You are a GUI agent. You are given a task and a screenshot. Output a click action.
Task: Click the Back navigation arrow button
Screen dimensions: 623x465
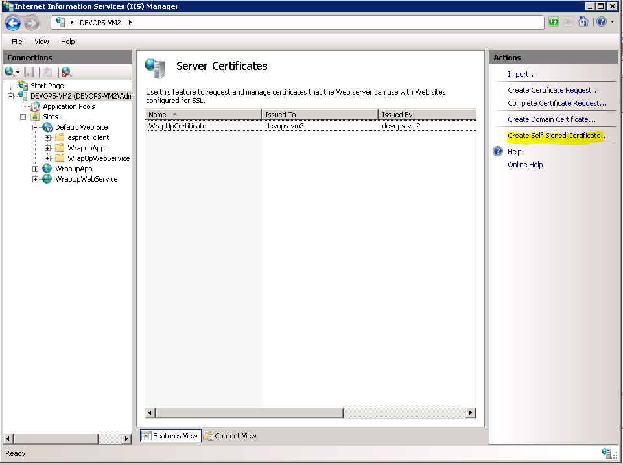click(13, 23)
